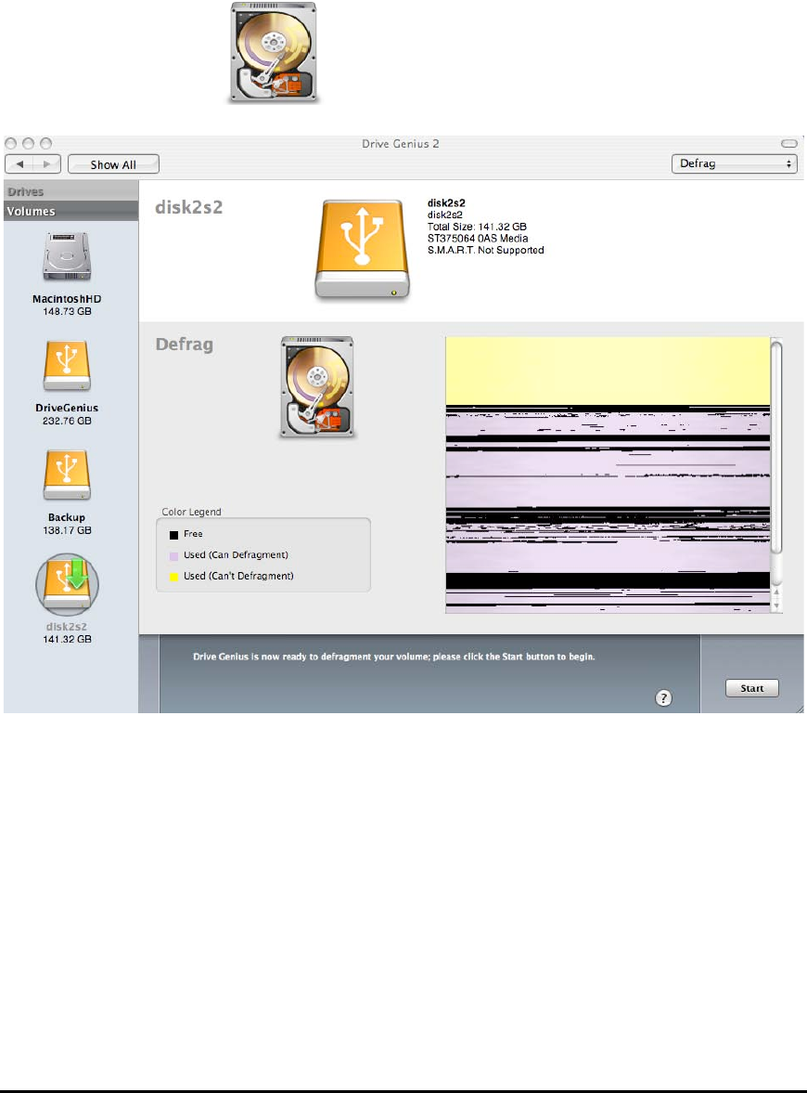Click the ready to defragment status message
The height and width of the screenshot is (1093, 807).
394,657
